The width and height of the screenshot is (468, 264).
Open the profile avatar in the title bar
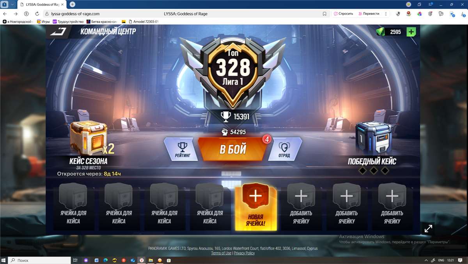pyautogui.click(x=408, y=4)
